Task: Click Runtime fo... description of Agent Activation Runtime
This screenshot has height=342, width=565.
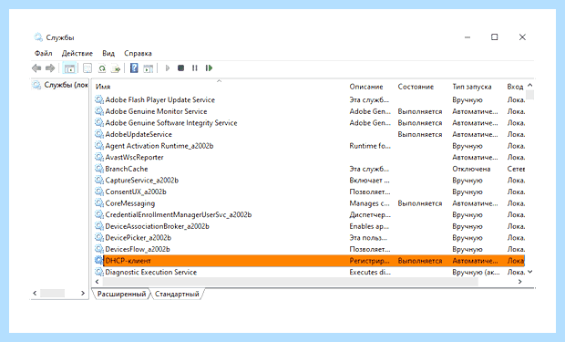Action: 370,146
